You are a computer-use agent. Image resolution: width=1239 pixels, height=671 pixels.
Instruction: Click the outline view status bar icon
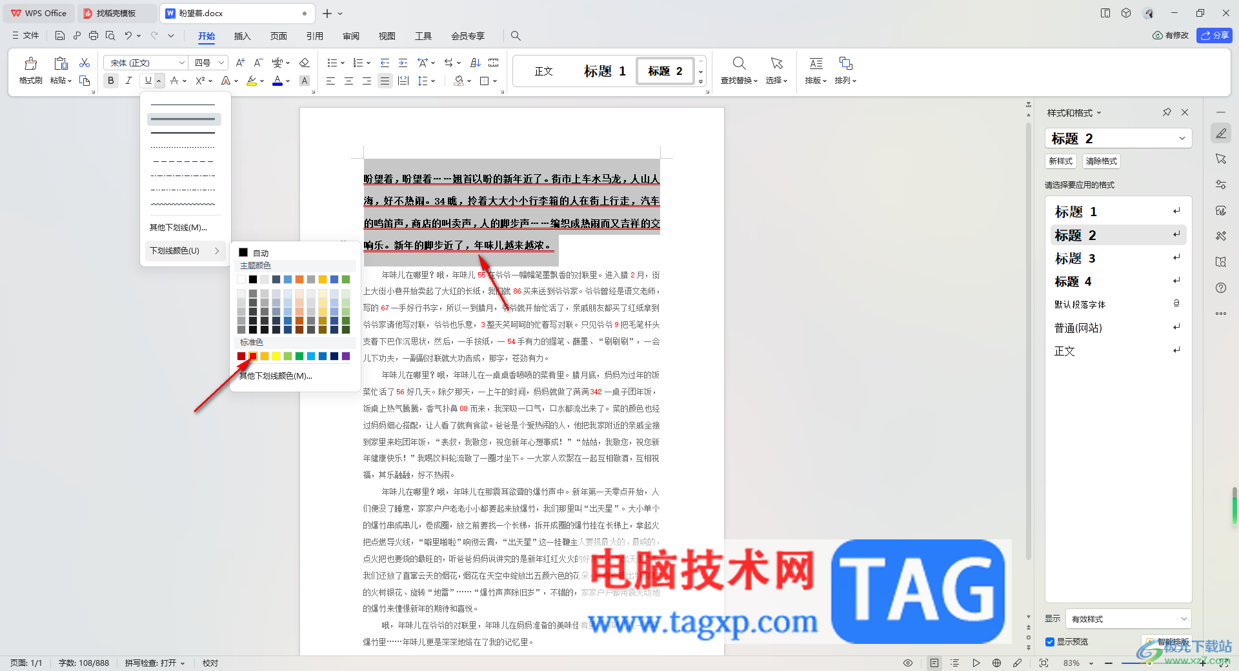click(955, 663)
